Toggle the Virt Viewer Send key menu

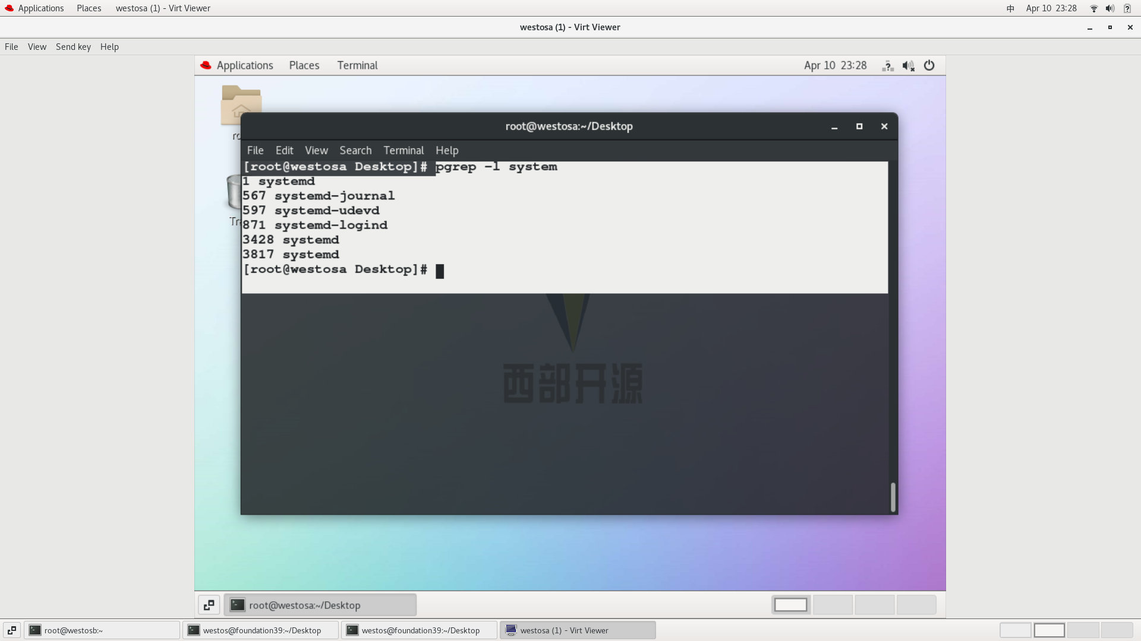[x=73, y=46]
